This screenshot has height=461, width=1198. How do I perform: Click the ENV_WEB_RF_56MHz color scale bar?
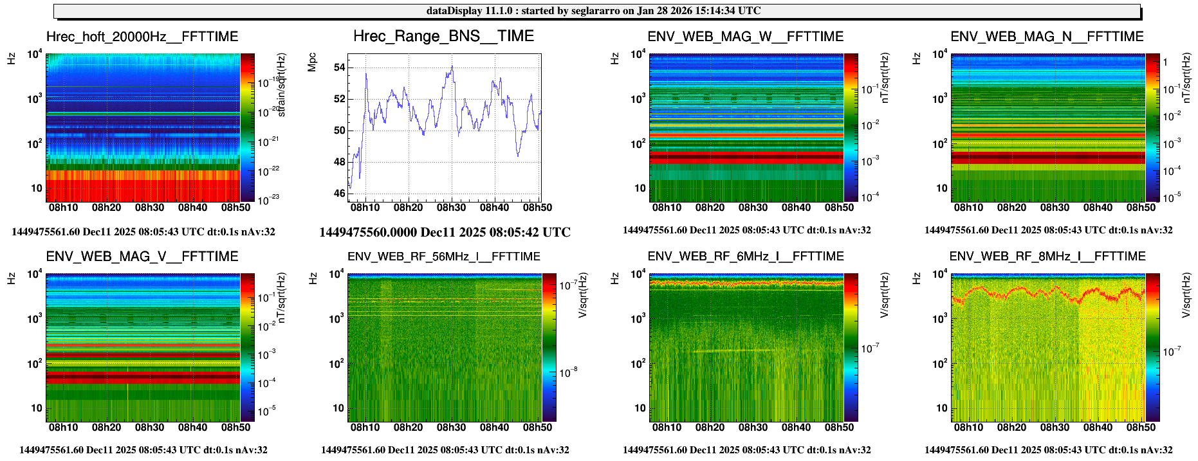549,347
